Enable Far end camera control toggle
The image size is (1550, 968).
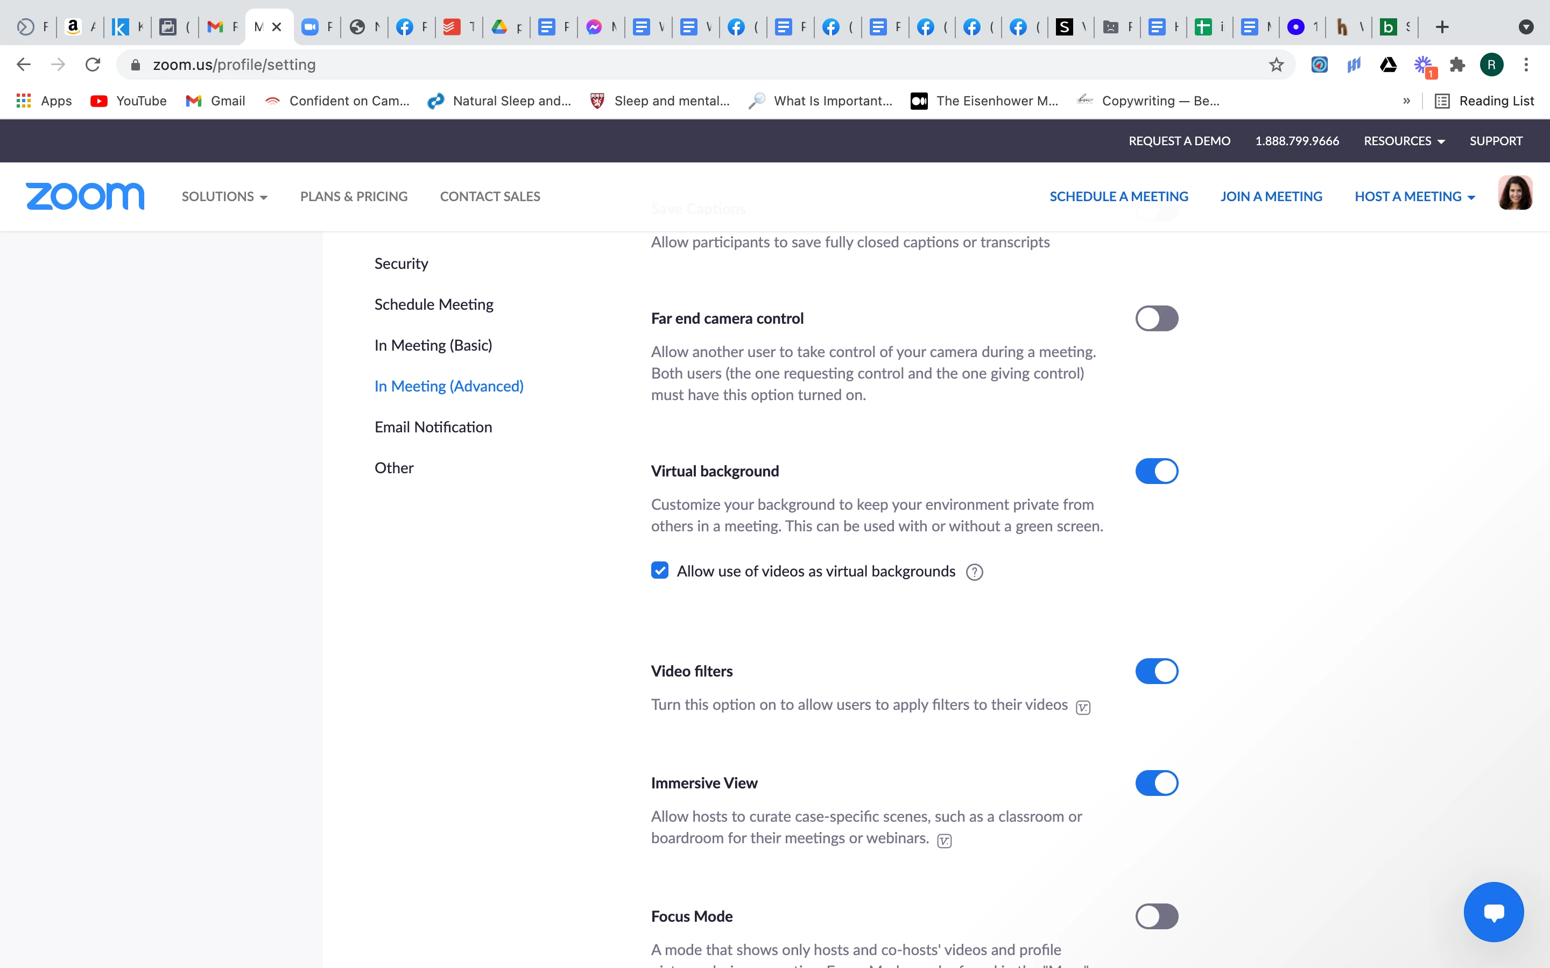1156,318
